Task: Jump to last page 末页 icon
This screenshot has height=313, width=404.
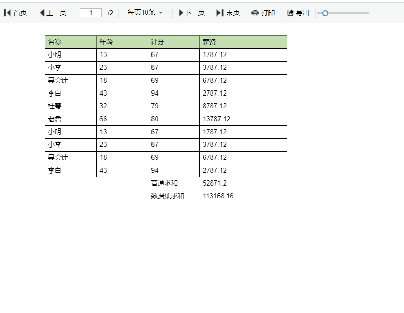Action: point(220,13)
